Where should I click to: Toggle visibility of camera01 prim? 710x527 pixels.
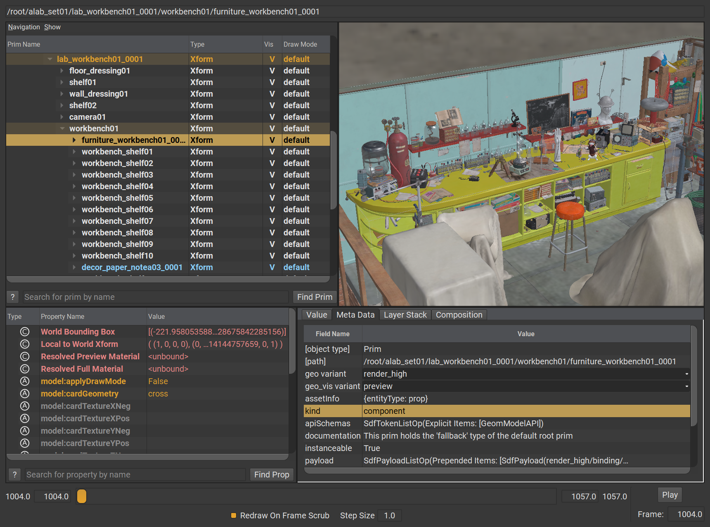[x=272, y=117]
